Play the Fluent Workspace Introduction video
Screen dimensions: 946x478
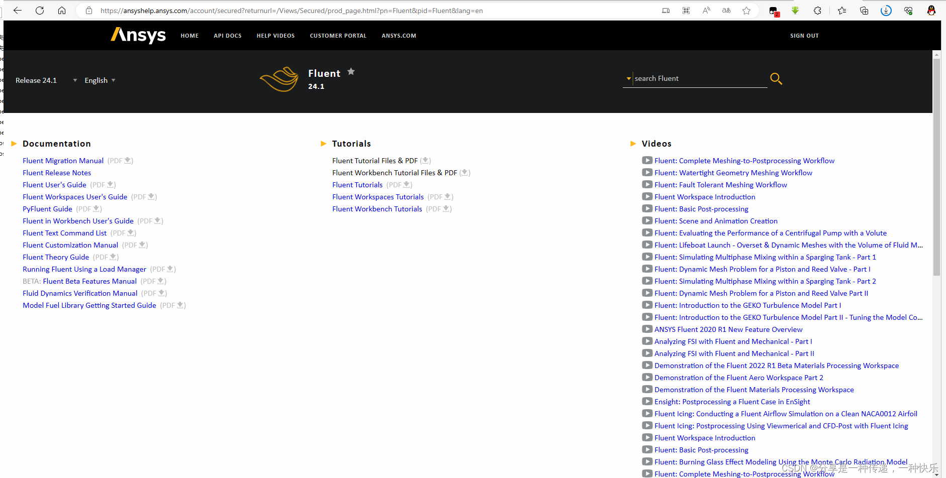704,196
